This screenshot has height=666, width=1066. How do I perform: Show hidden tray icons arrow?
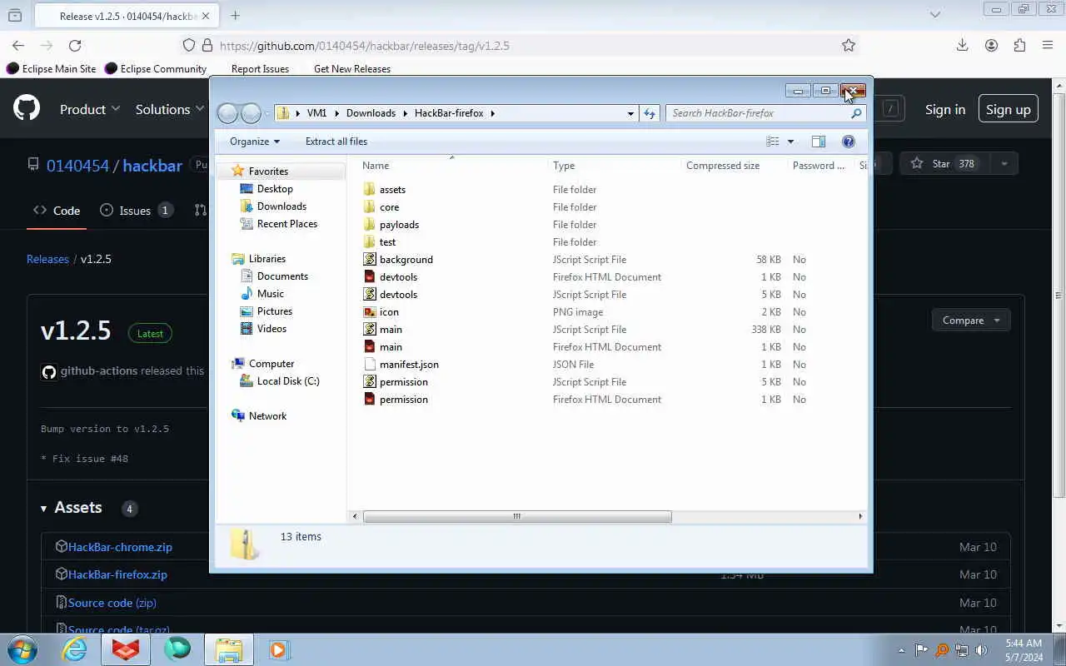[901, 650]
